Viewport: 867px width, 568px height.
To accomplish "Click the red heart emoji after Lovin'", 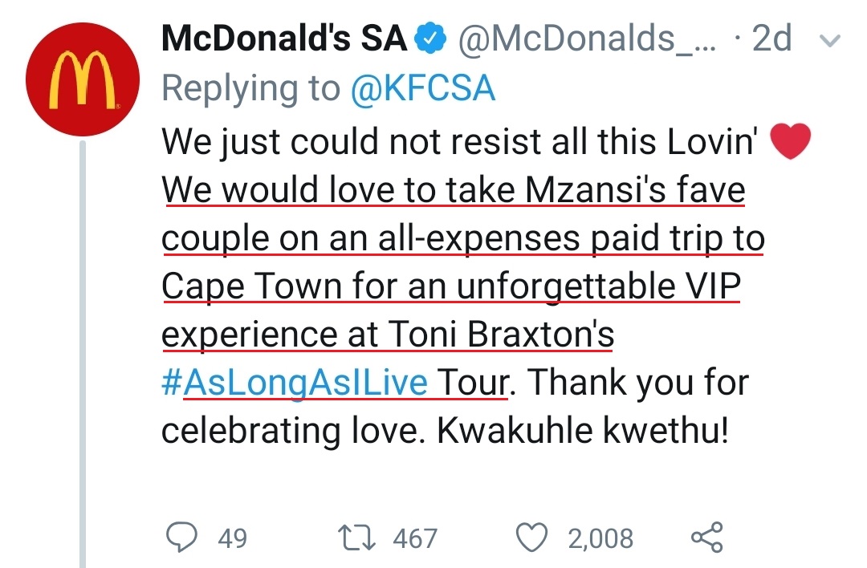I will click(791, 142).
